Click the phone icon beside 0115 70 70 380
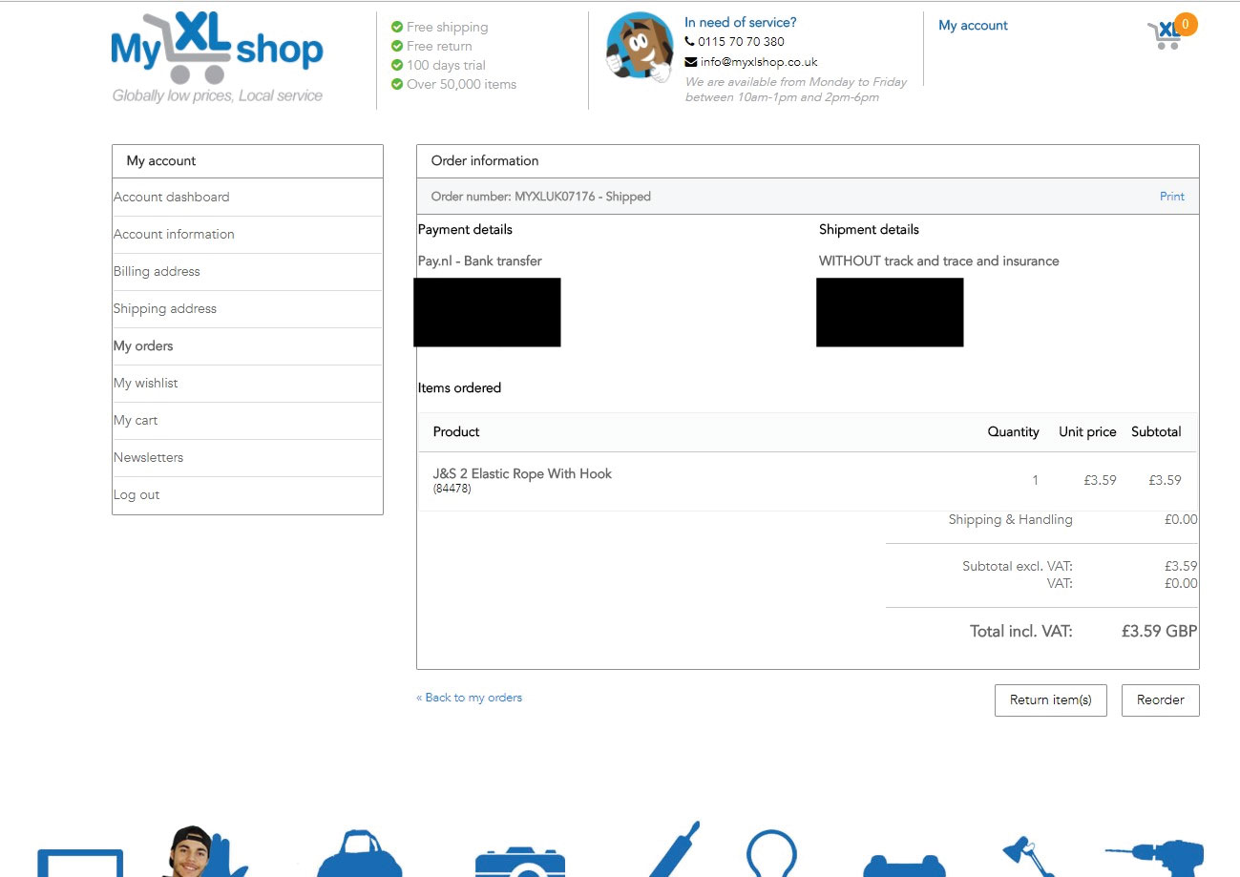This screenshot has width=1240, height=877. coord(690,42)
